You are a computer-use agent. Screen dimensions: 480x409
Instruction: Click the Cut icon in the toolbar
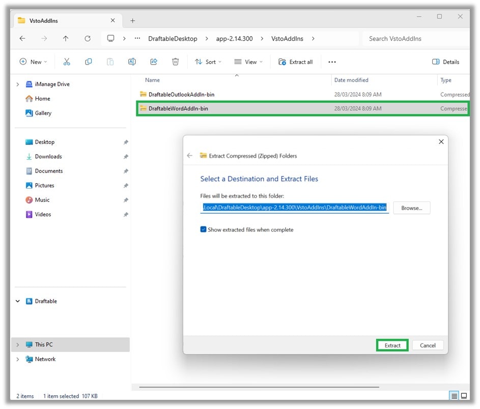pos(66,62)
